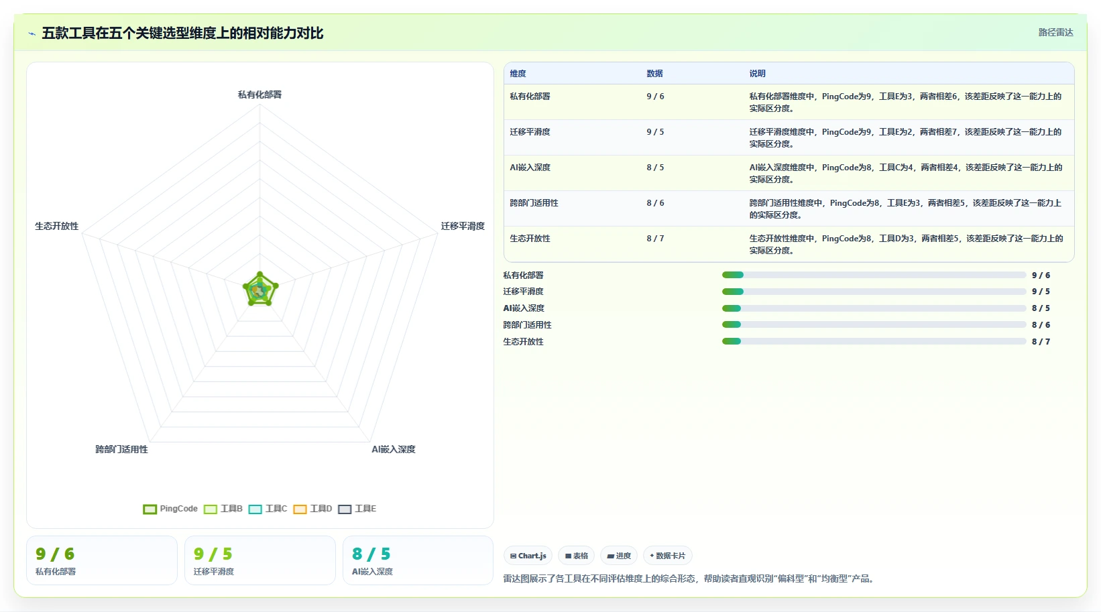Click the 私有化部署 axis label on the radar chart
This screenshot has width=1101, height=612.
point(259,95)
